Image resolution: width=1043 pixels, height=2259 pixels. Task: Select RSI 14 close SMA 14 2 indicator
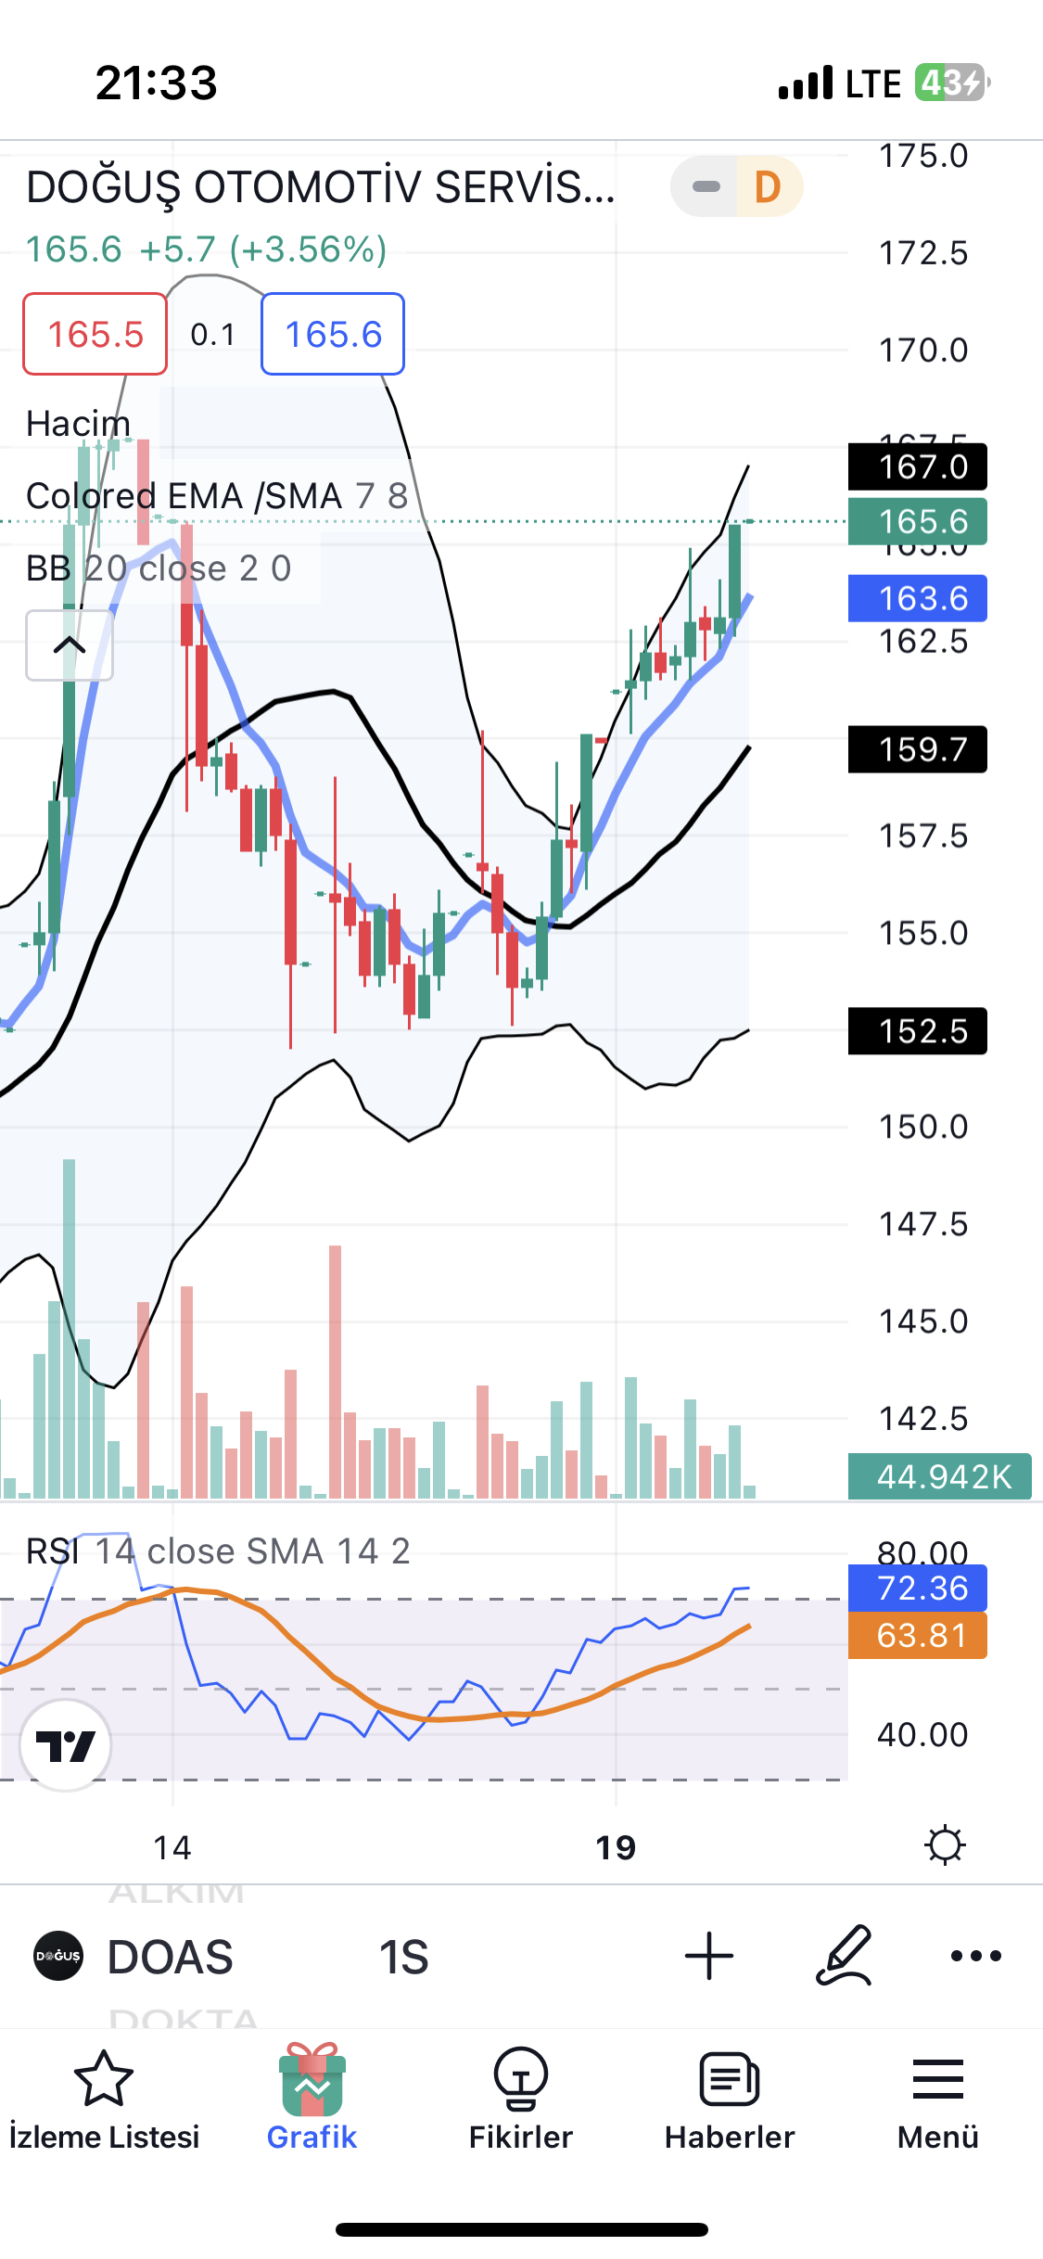[218, 1551]
